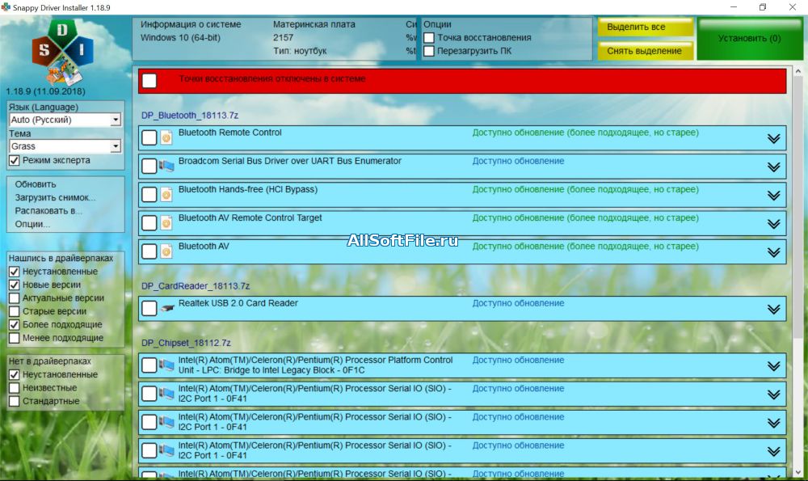The width and height of the screenshot is (808, 481).
Task: Click the Нет в драйверпаках group label
Action: pyautogui.click(x=50, y=361)
